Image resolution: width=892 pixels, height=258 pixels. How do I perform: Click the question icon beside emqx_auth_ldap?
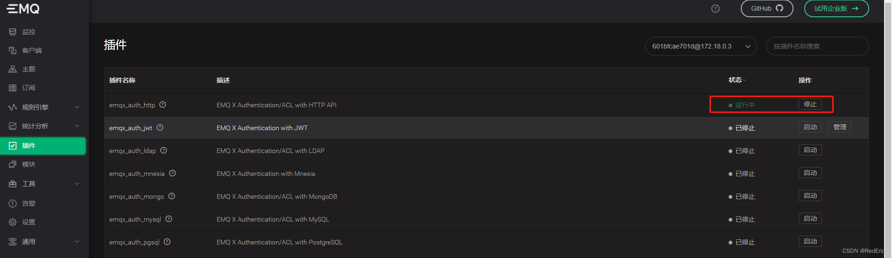coord(163,150)
